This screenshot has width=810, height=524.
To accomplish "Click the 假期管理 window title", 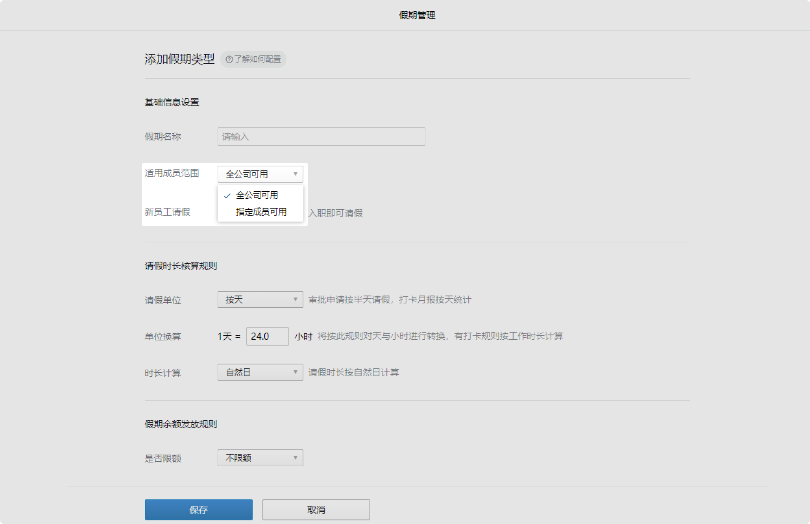I will [417, 15].
